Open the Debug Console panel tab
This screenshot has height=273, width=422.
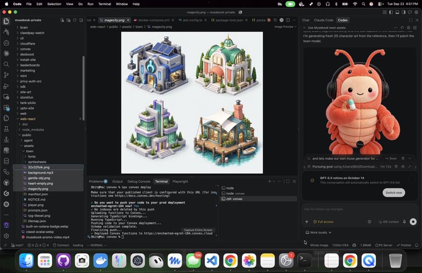pyautogui.click(x=138, y=181)
